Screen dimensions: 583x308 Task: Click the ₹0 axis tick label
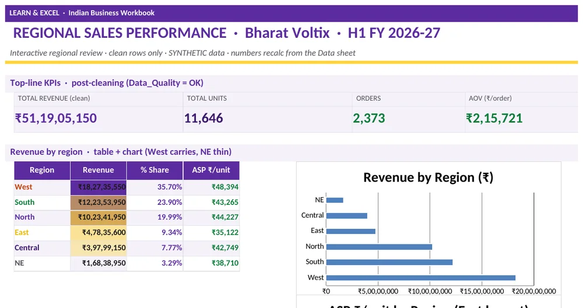click(326, 291)
